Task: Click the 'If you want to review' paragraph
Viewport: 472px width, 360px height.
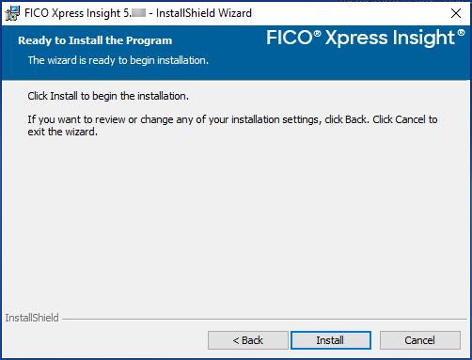Action: [232, 125]
